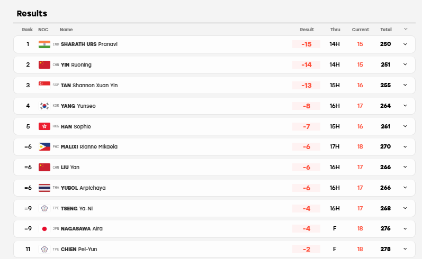Select player name YUBOL Arpichaya

83,188
